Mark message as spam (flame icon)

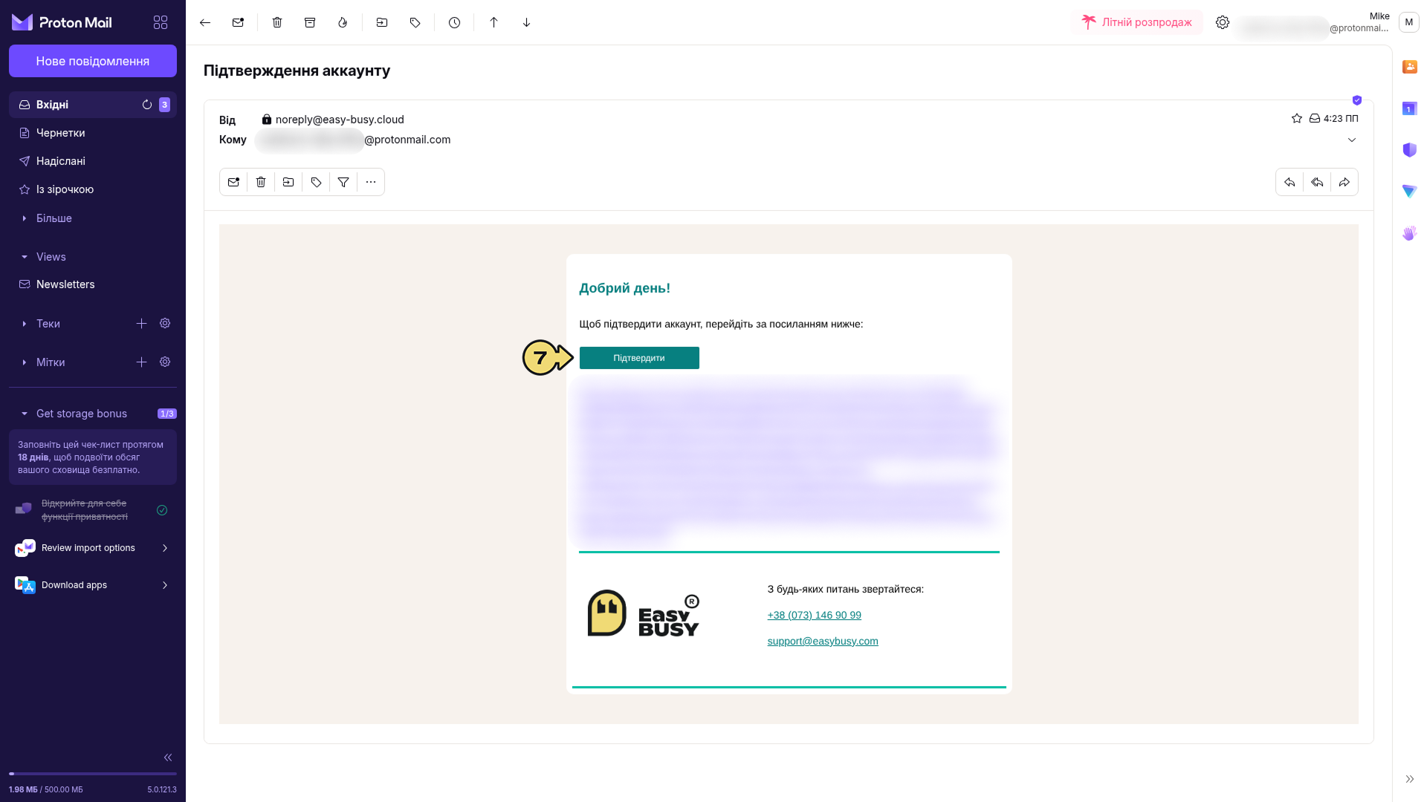pyautogui.click(x=343, y=22)
